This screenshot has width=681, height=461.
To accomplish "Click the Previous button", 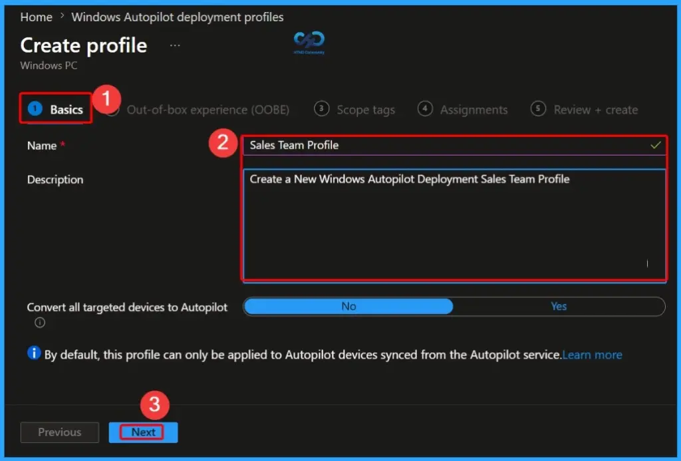I will click(x=59, y=432).
